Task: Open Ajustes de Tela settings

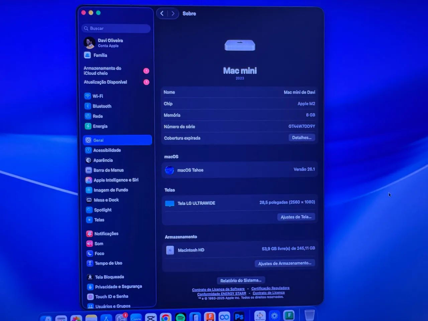Action: [296, 217]
